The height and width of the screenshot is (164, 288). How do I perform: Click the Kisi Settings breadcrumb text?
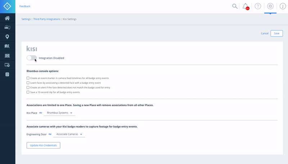[69, 19]
